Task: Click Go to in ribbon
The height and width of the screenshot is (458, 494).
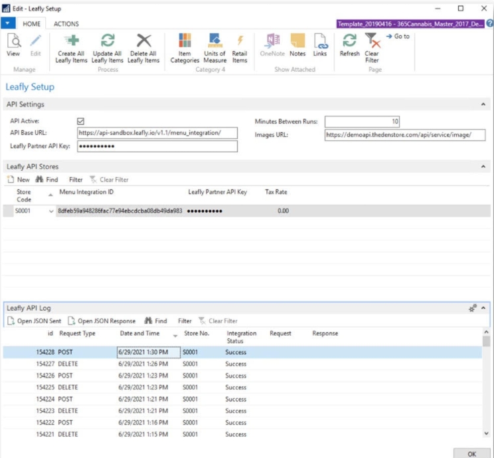Action: click(x=398, y=37)
